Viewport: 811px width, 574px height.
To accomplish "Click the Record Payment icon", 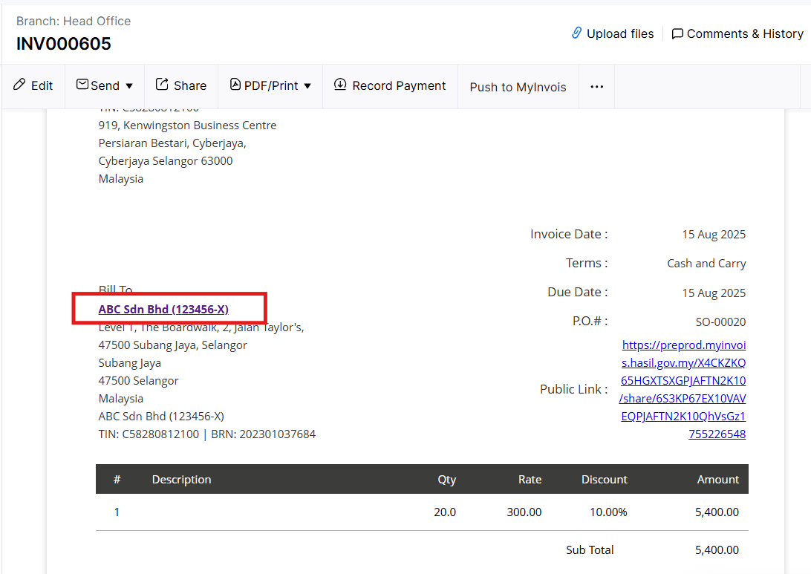I will click(x=340, y=85).
